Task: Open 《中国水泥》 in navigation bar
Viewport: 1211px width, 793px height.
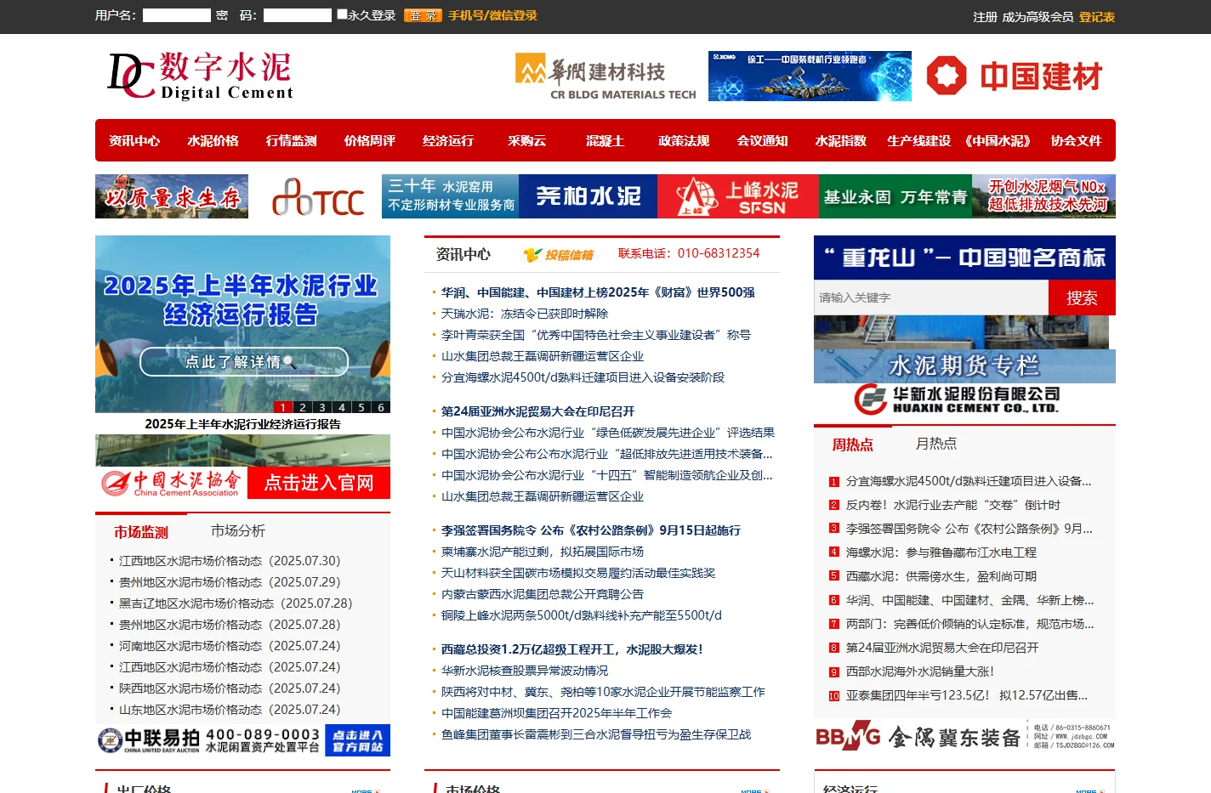Action: point(998,140)
